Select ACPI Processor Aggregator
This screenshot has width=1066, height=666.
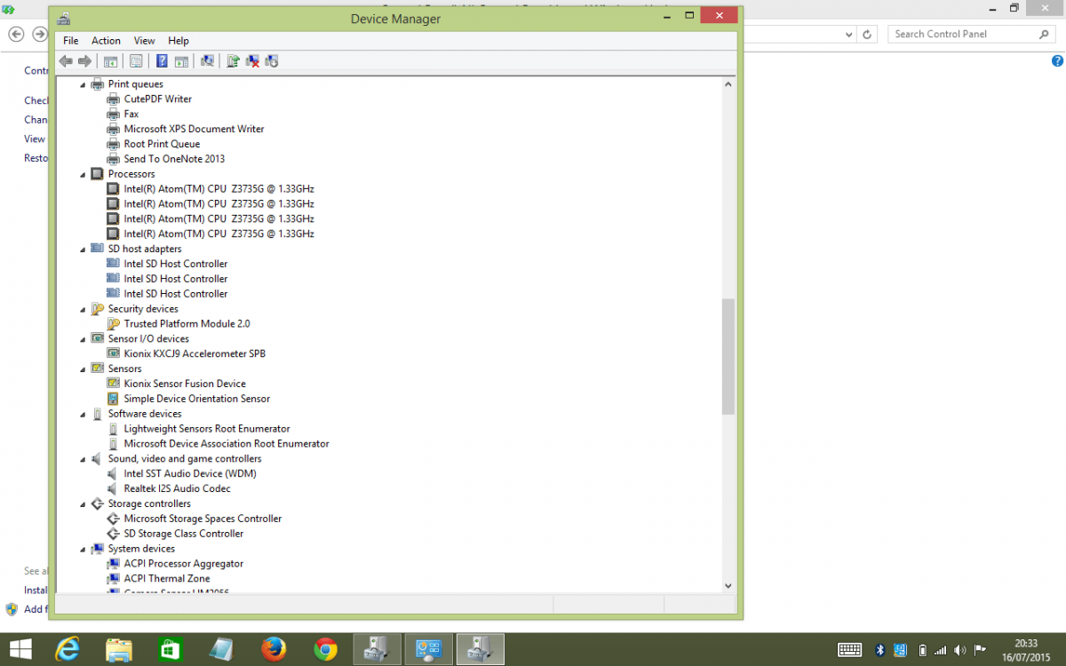point(183,564)
